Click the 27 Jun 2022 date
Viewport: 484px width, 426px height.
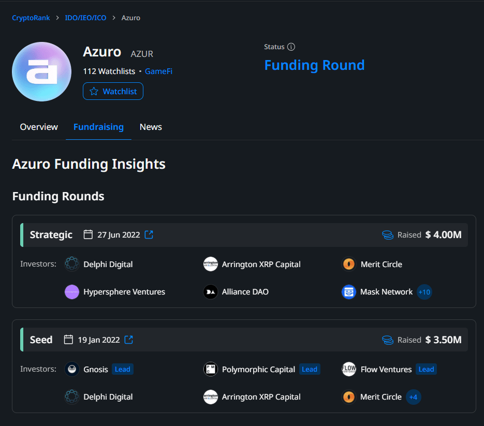pyautogui.click(x=119, y=235)
